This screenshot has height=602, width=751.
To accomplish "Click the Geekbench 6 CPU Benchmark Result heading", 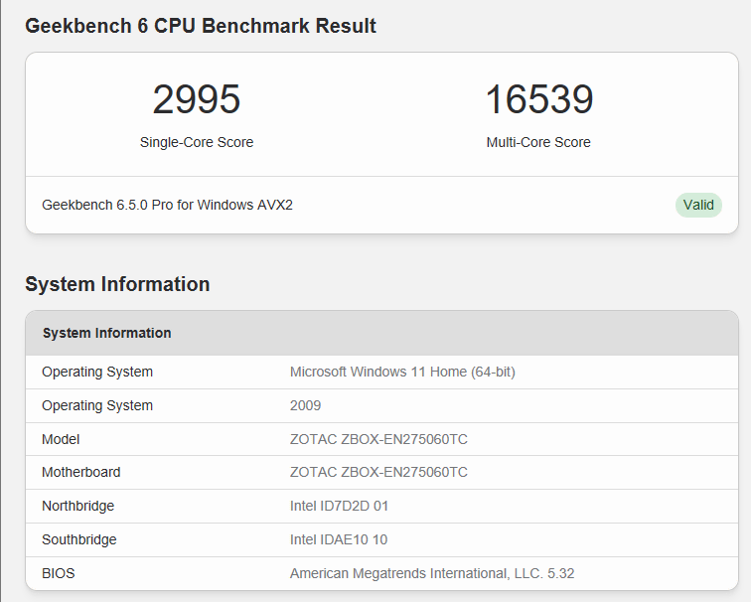I will [x=201, y=26].
